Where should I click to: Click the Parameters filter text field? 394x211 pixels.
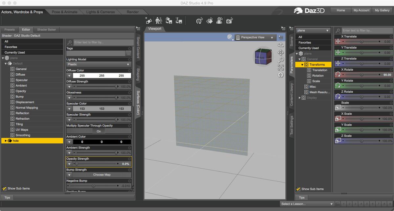coord(367,31)
